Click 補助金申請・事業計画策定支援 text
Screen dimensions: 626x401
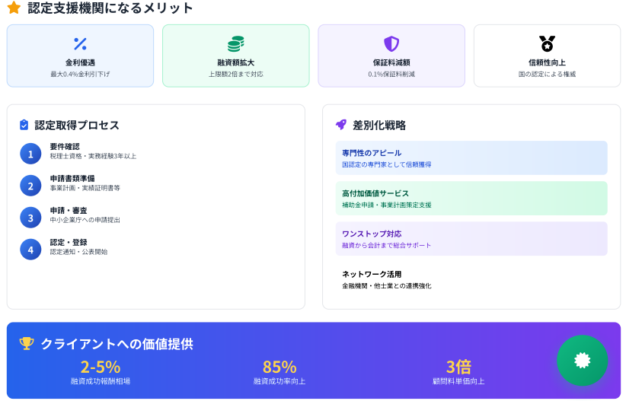[386, 205]
